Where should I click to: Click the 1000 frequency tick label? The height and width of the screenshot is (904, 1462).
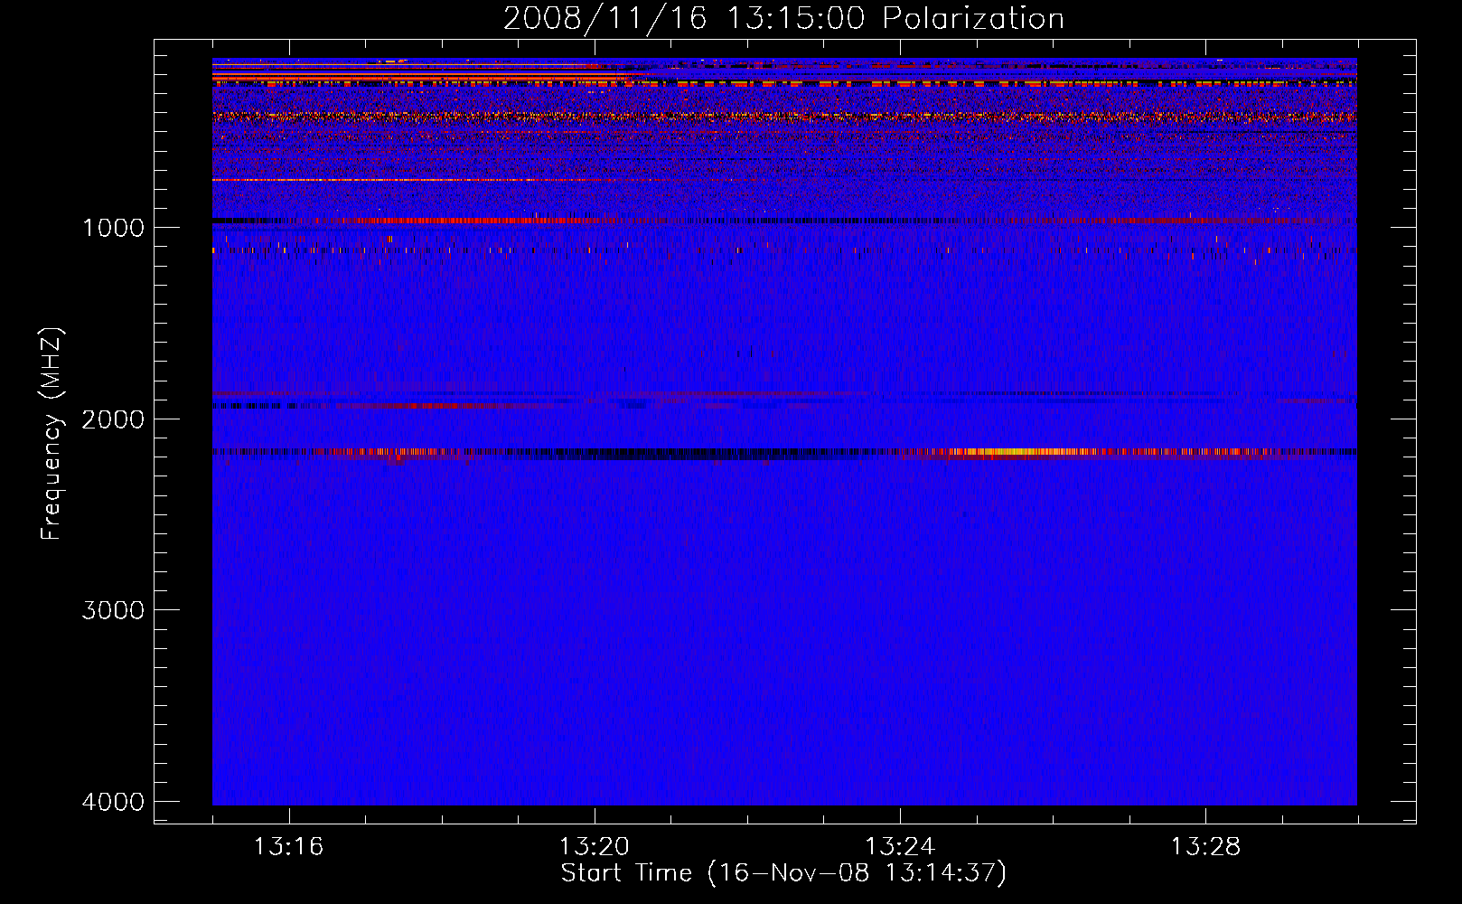(x=113, y=228)
